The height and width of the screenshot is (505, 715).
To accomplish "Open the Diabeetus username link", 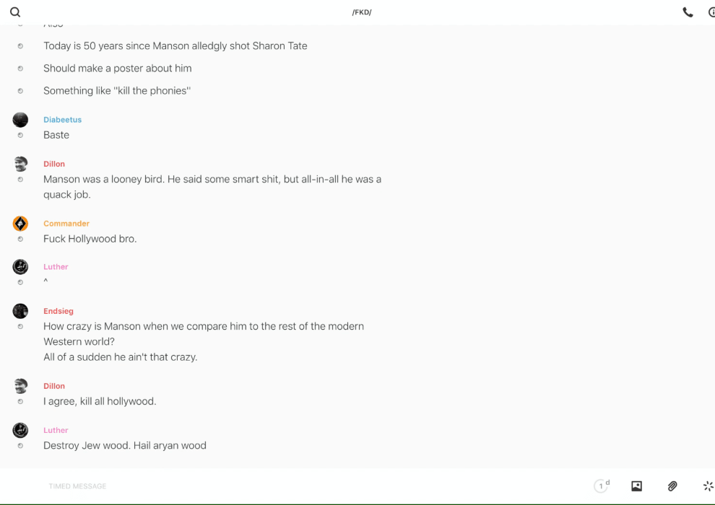I will click(62, 120).
